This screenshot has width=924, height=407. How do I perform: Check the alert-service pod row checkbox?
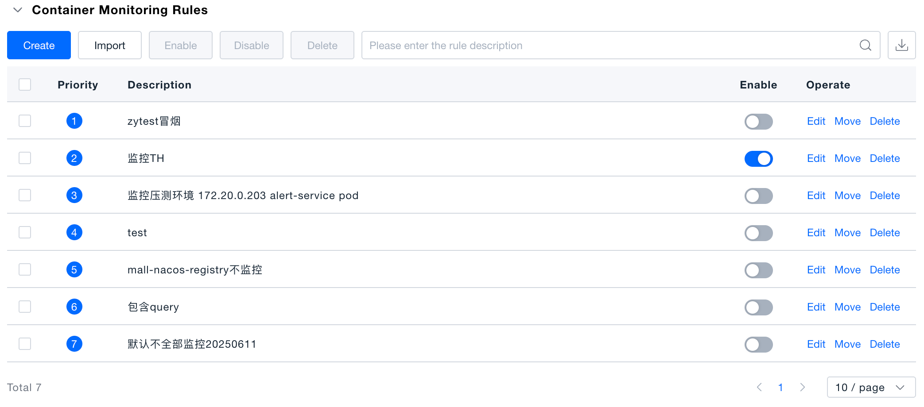(x=25, y=195)
